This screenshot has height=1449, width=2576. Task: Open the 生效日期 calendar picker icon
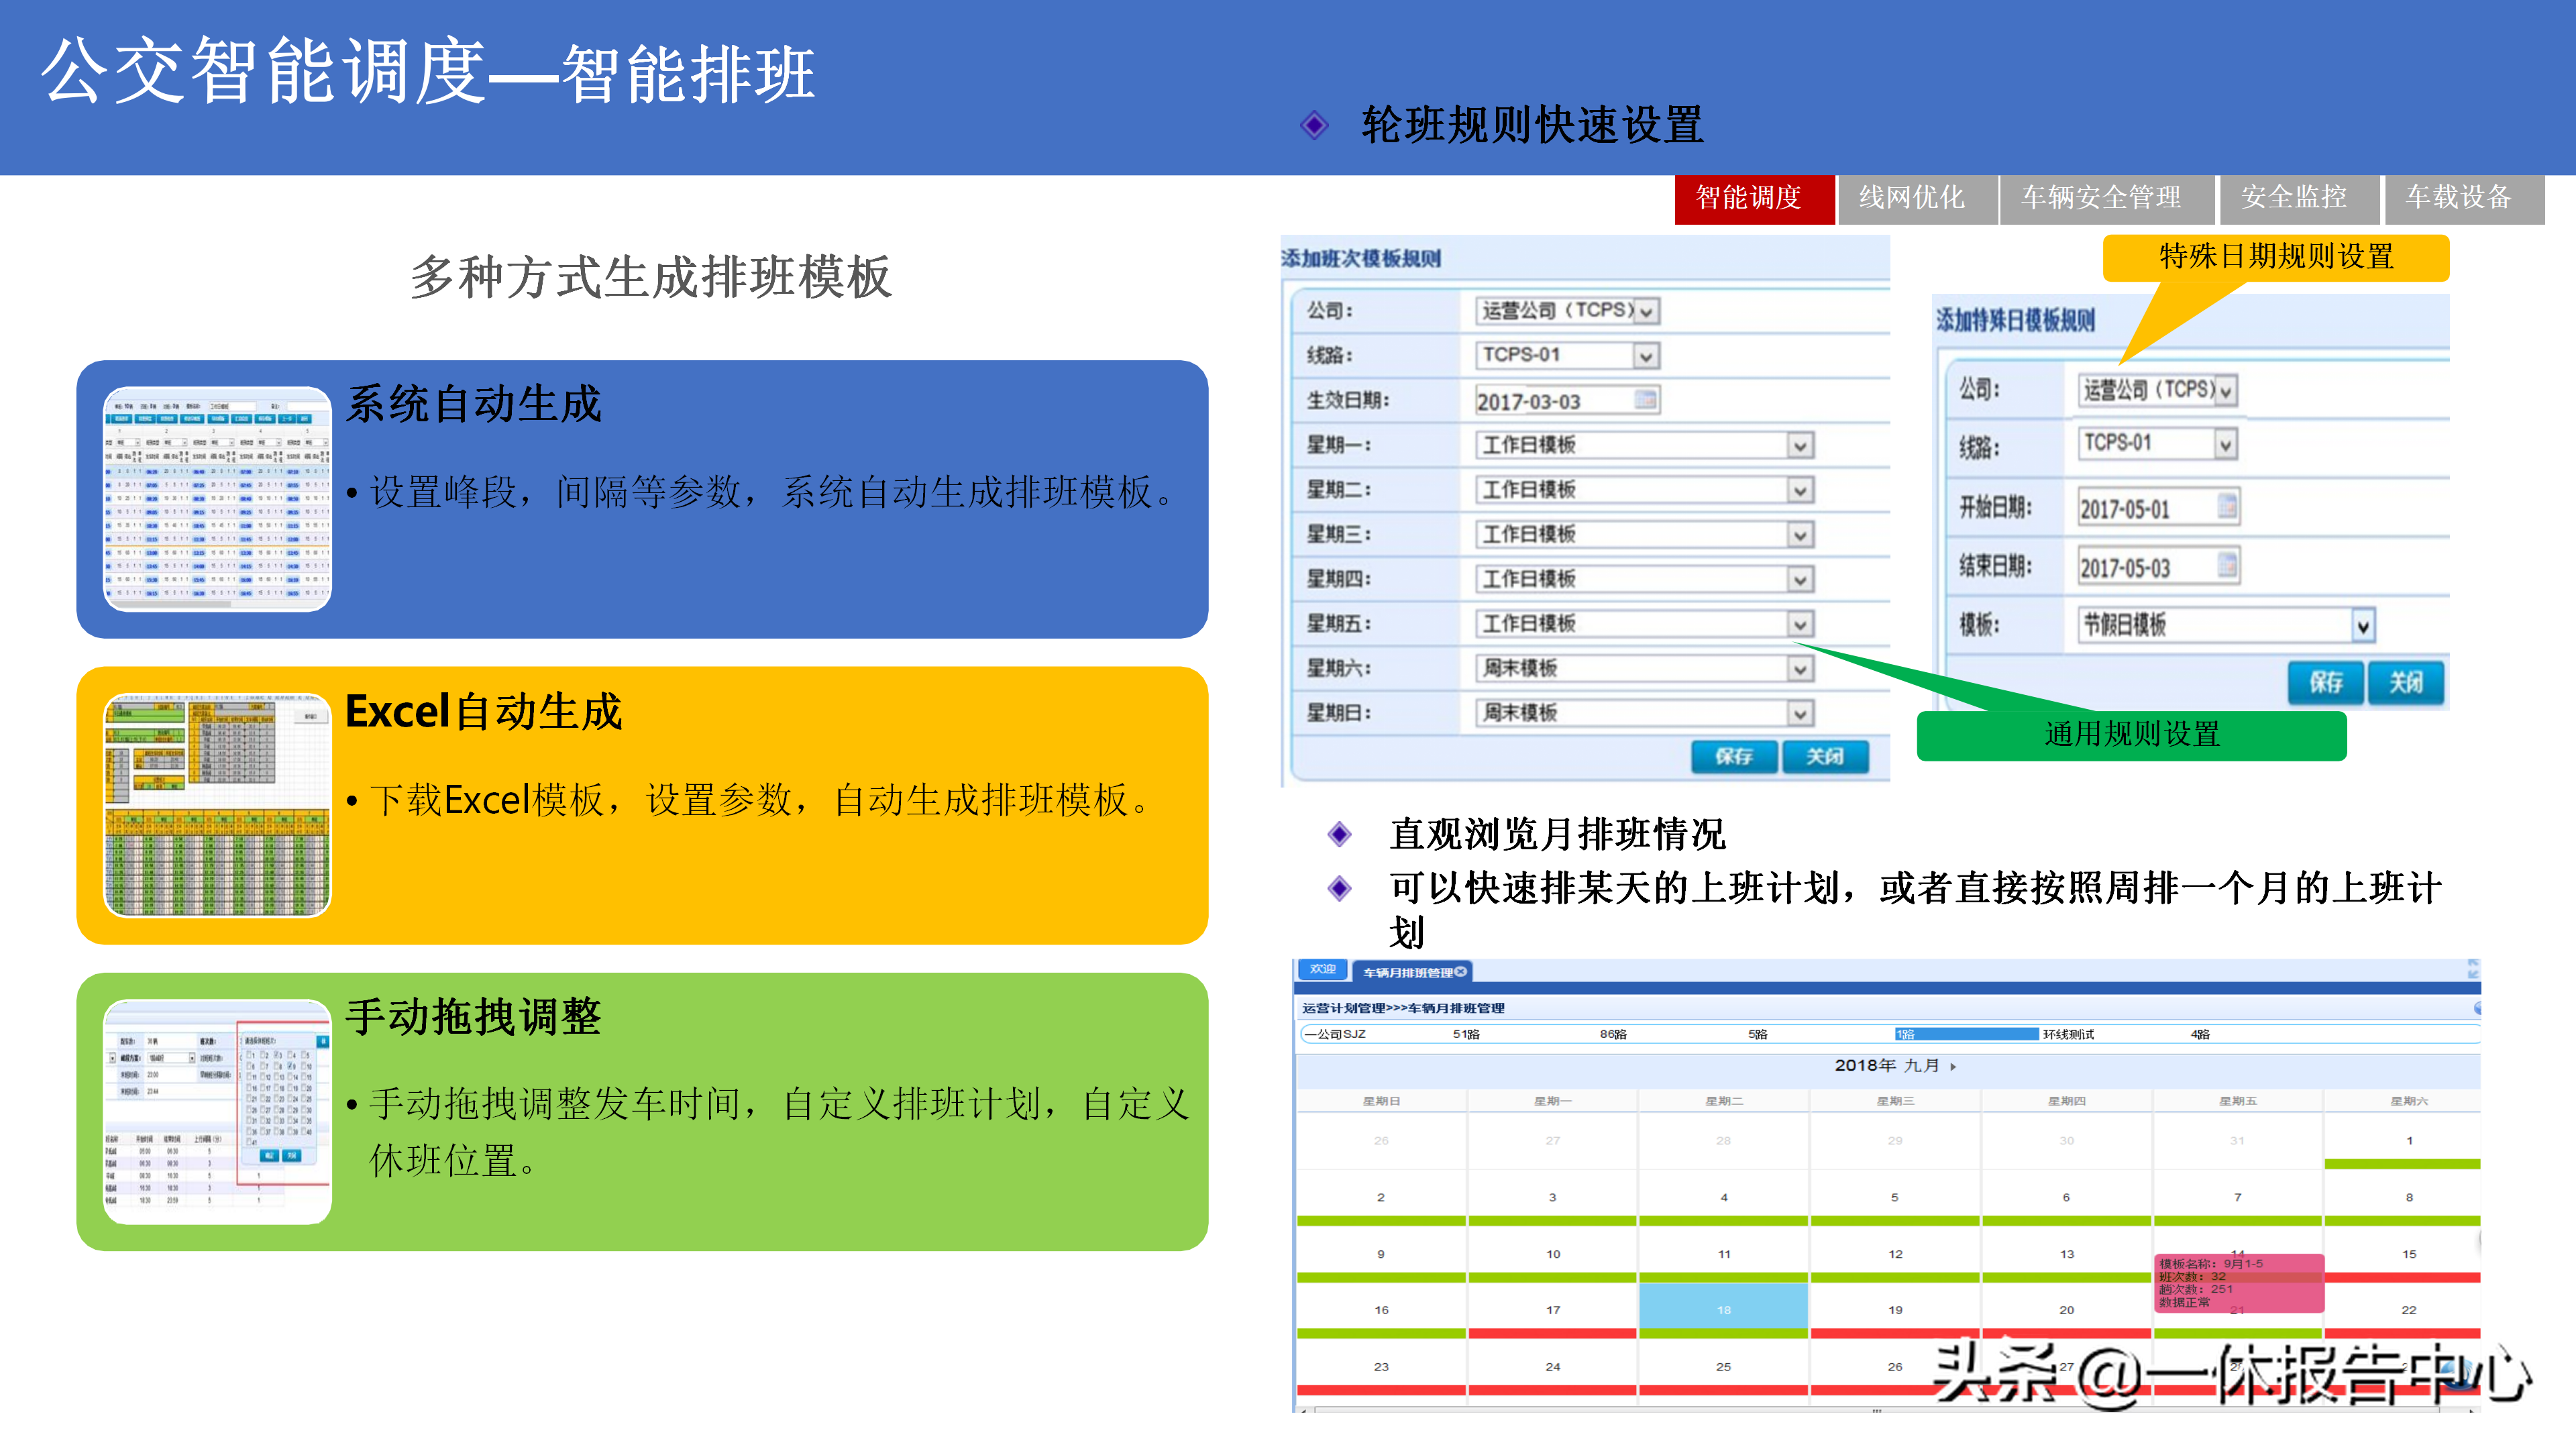point(1645,400)
